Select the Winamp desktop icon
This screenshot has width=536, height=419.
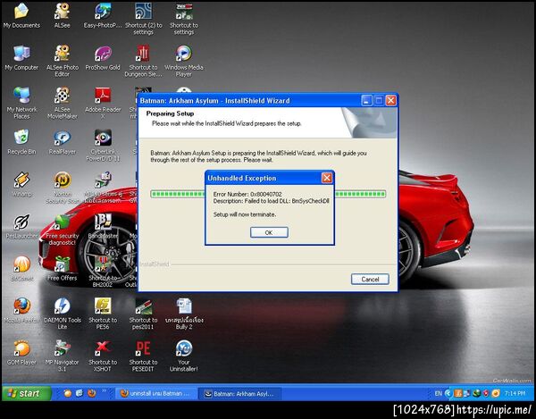coord(21,184)
